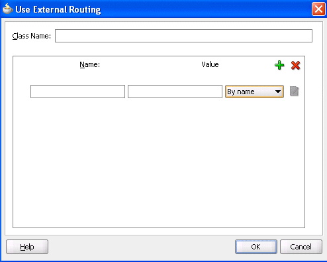Image resolution: width=327 pixels, height=262 pixels.
Task: Delete parameter row with red X icon
Action: click(295, 66)
